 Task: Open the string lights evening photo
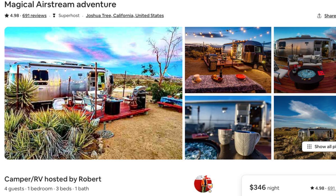228,60
